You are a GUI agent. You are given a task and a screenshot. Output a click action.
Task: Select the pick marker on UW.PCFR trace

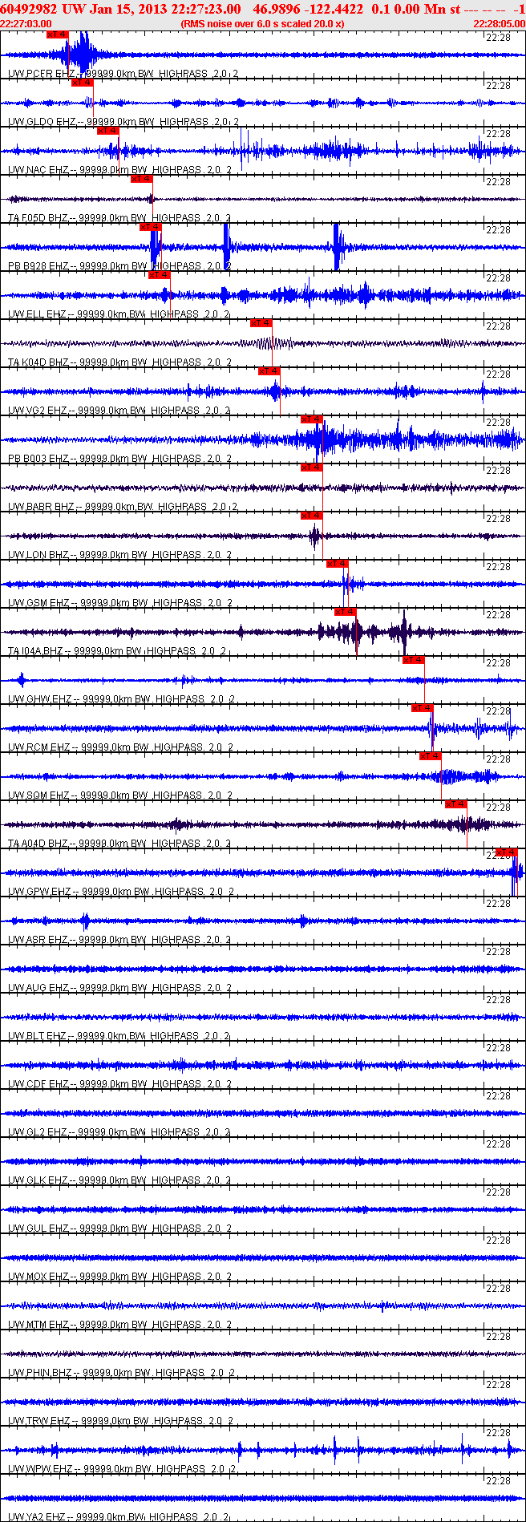pos(58,34)
